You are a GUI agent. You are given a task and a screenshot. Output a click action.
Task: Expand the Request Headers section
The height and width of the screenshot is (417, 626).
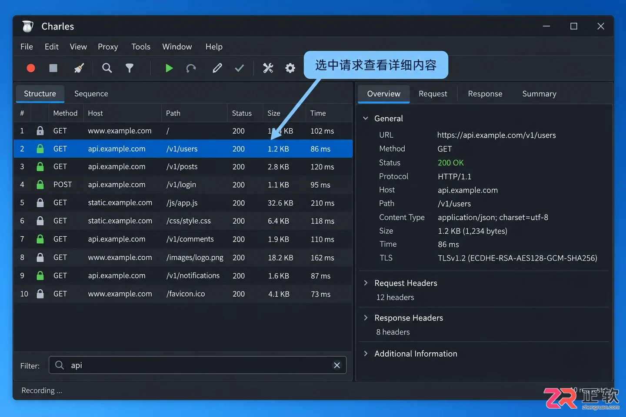366,283
